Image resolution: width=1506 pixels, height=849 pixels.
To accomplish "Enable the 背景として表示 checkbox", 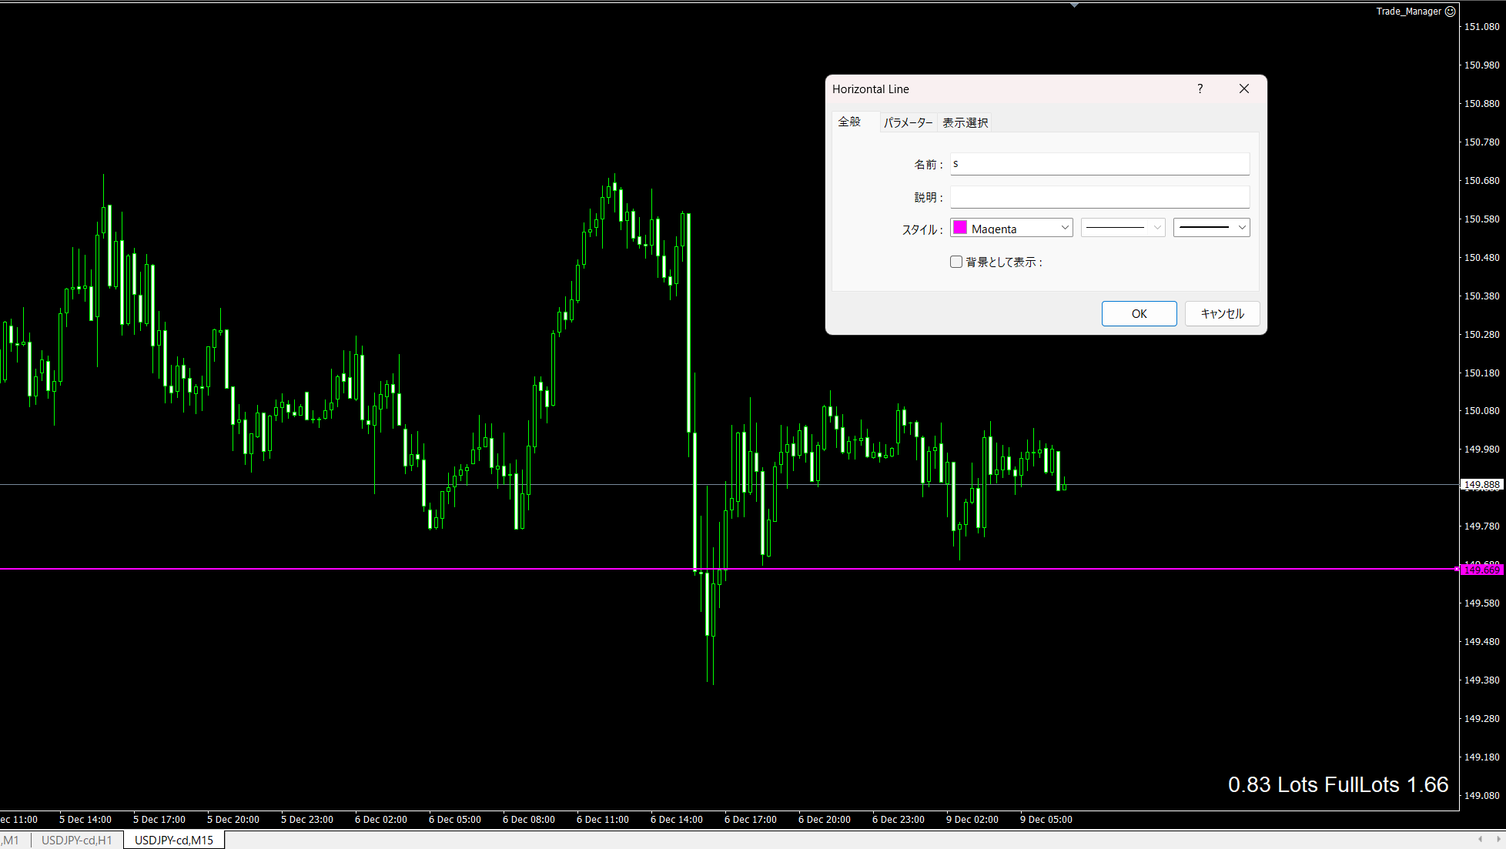I will click(x=956, y=262).
